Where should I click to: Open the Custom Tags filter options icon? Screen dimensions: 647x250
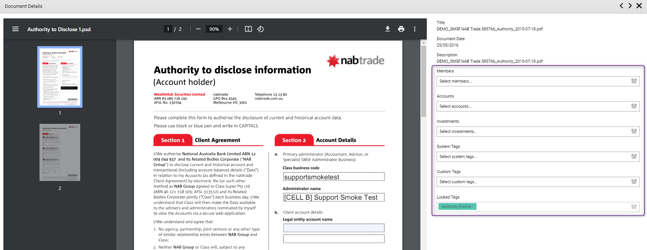tap(634, 182)
